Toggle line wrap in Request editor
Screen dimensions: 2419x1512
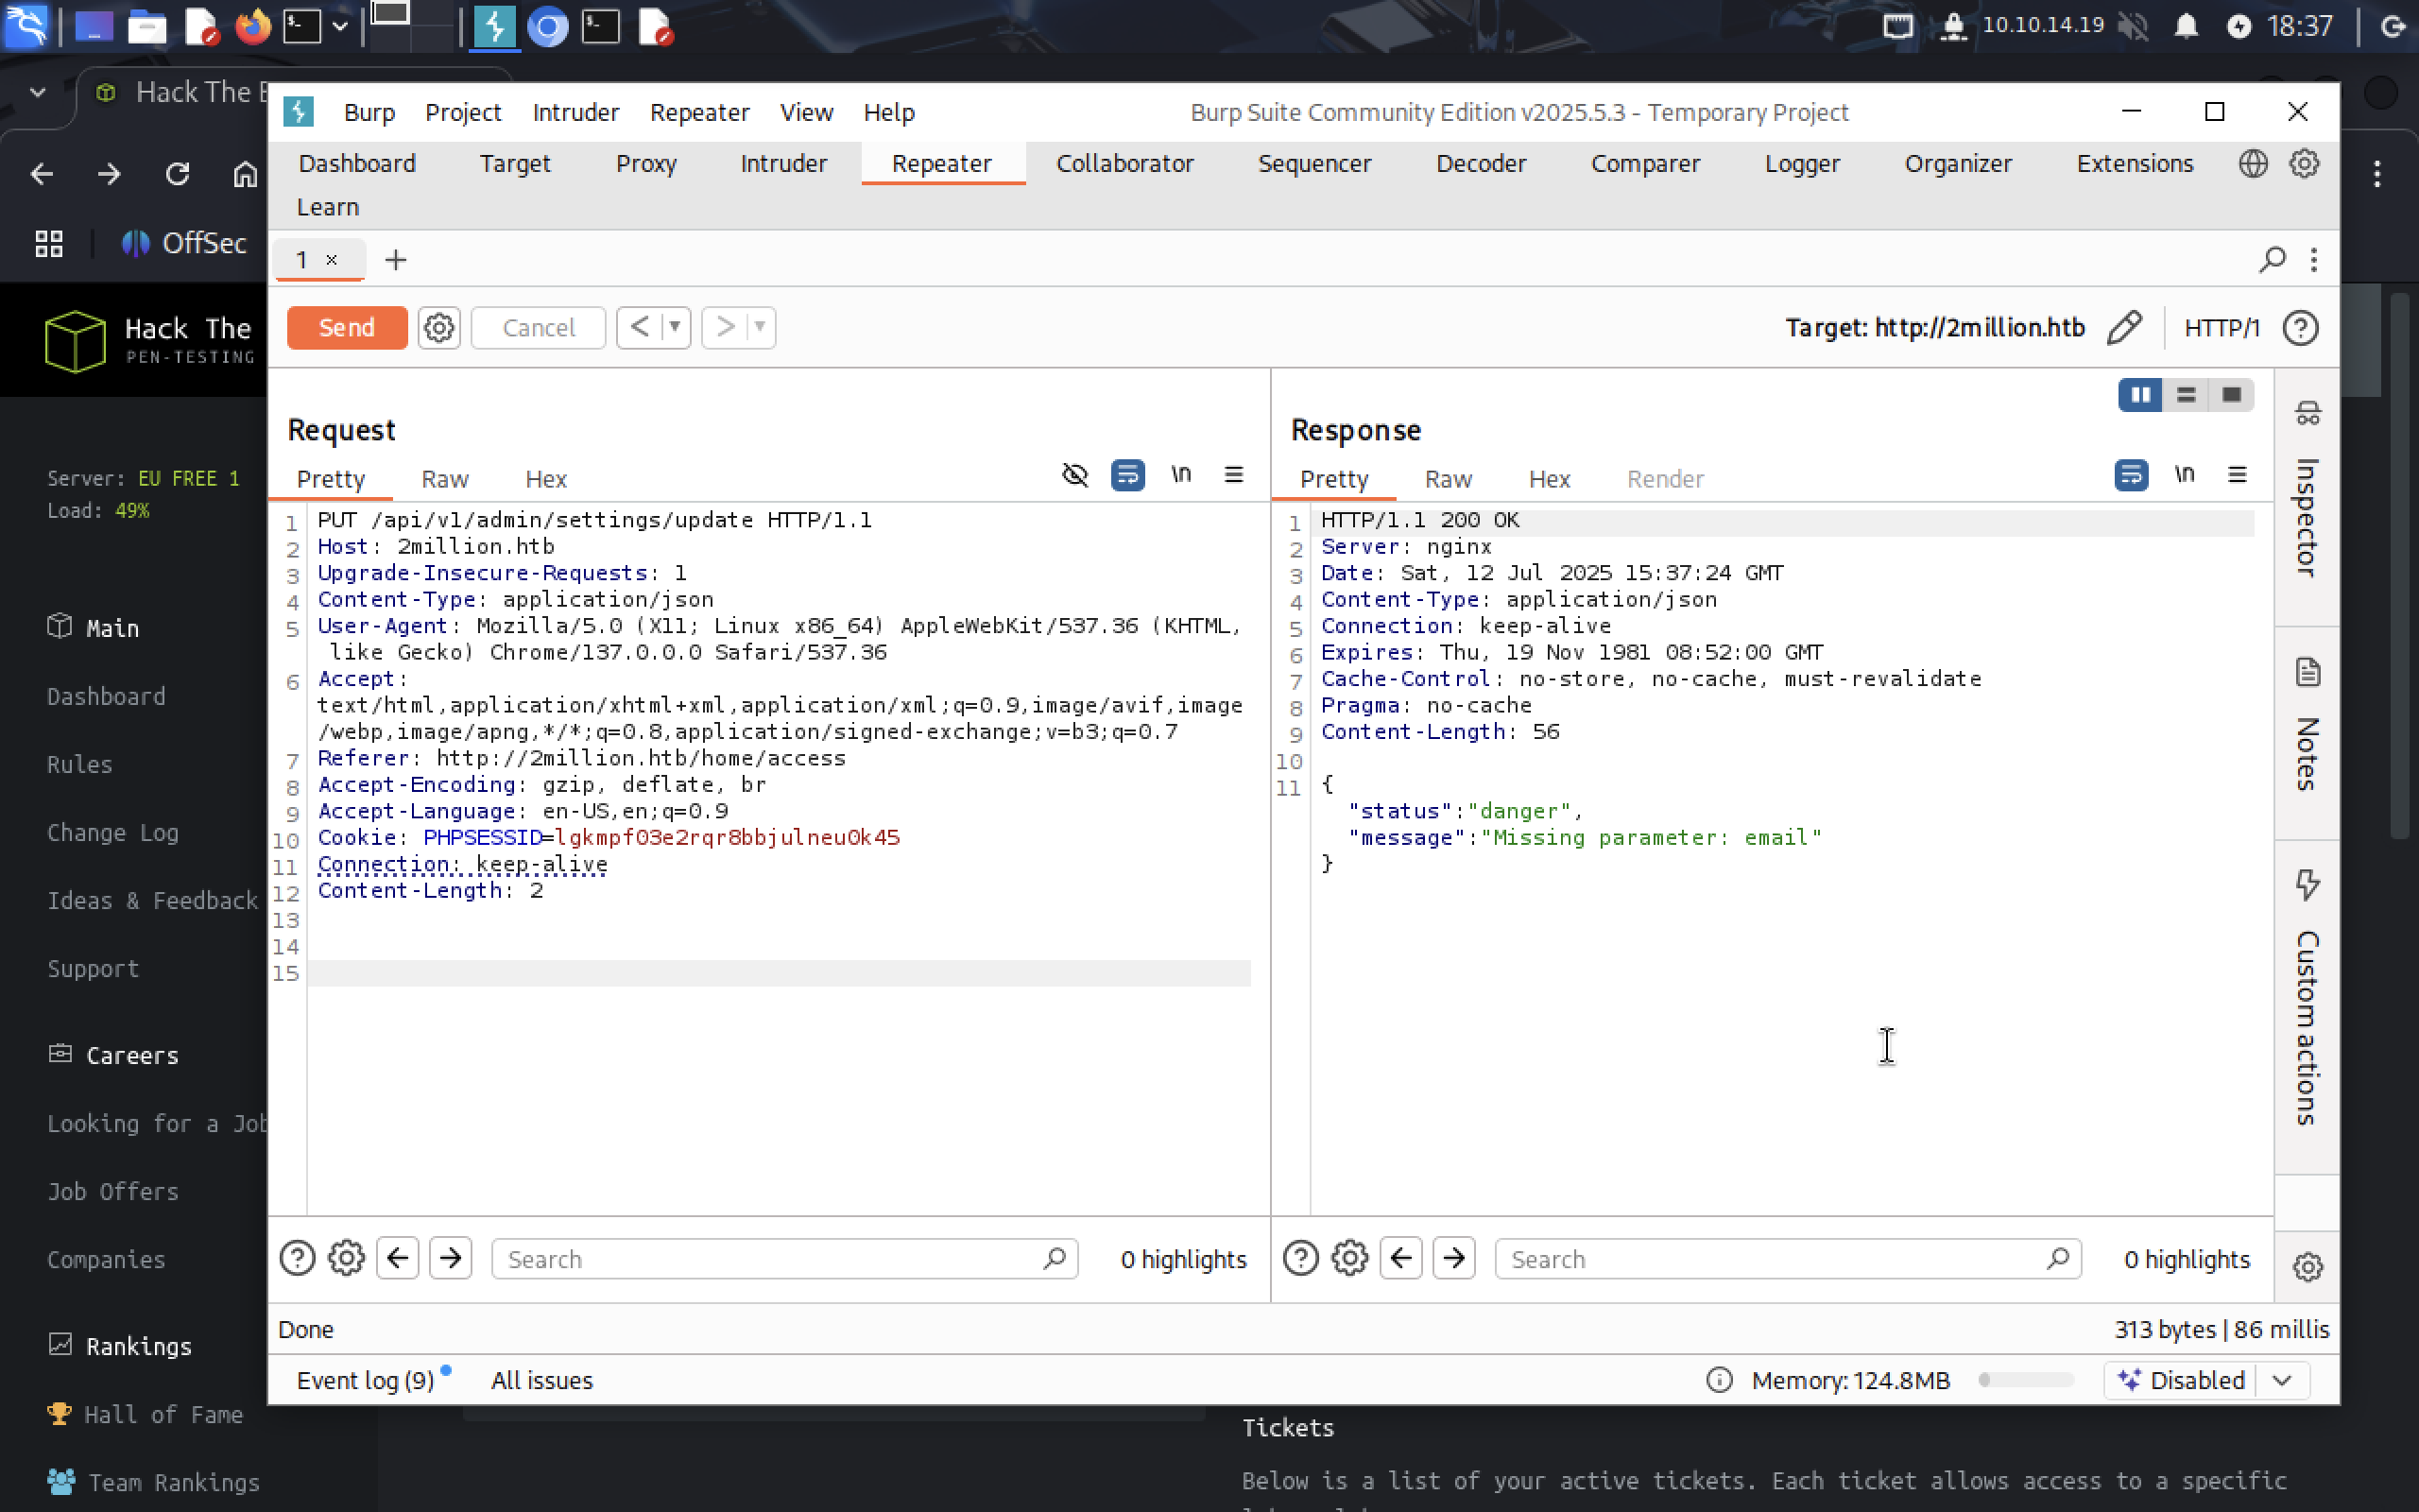[1127, 475]
